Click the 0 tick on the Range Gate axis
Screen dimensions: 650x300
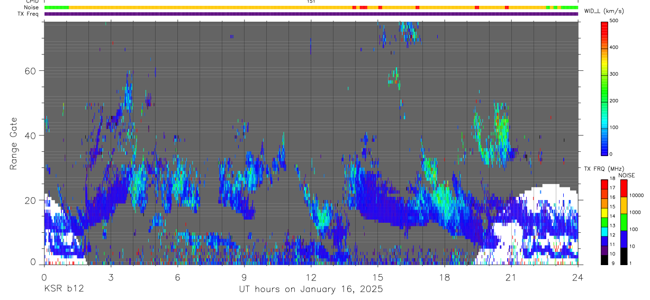coord(34,262)
